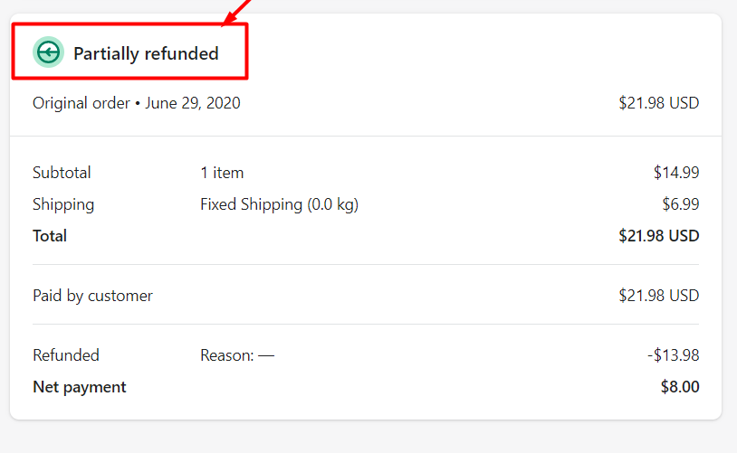Click the original order $21.98 USD amount
Viewport: 737px width, 453px height.
click(x=658, y=103)
